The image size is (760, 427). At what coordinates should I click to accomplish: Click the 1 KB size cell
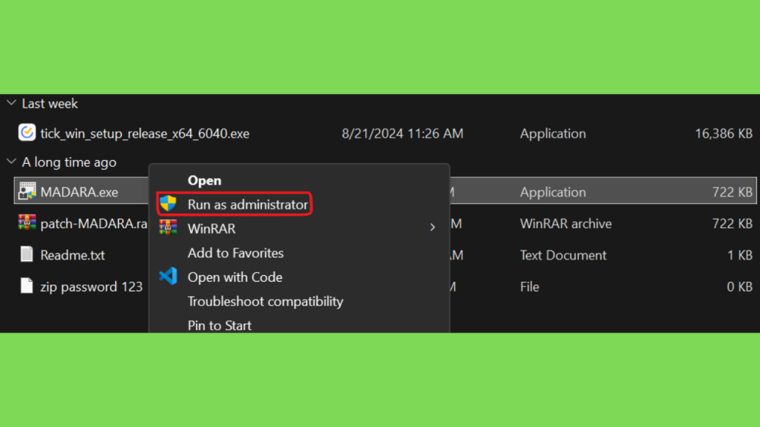tap(740, 255)
